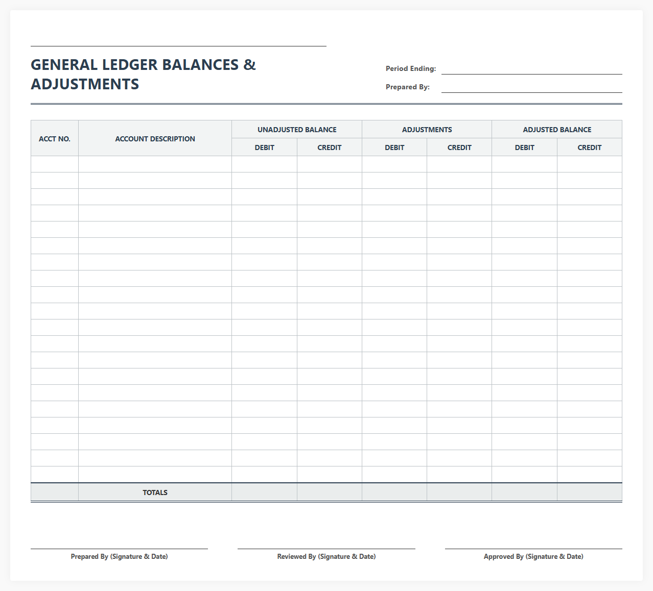Click the Adjustments debit totals cell
Viewport: 653px width, 591px height.
point(394,493)
